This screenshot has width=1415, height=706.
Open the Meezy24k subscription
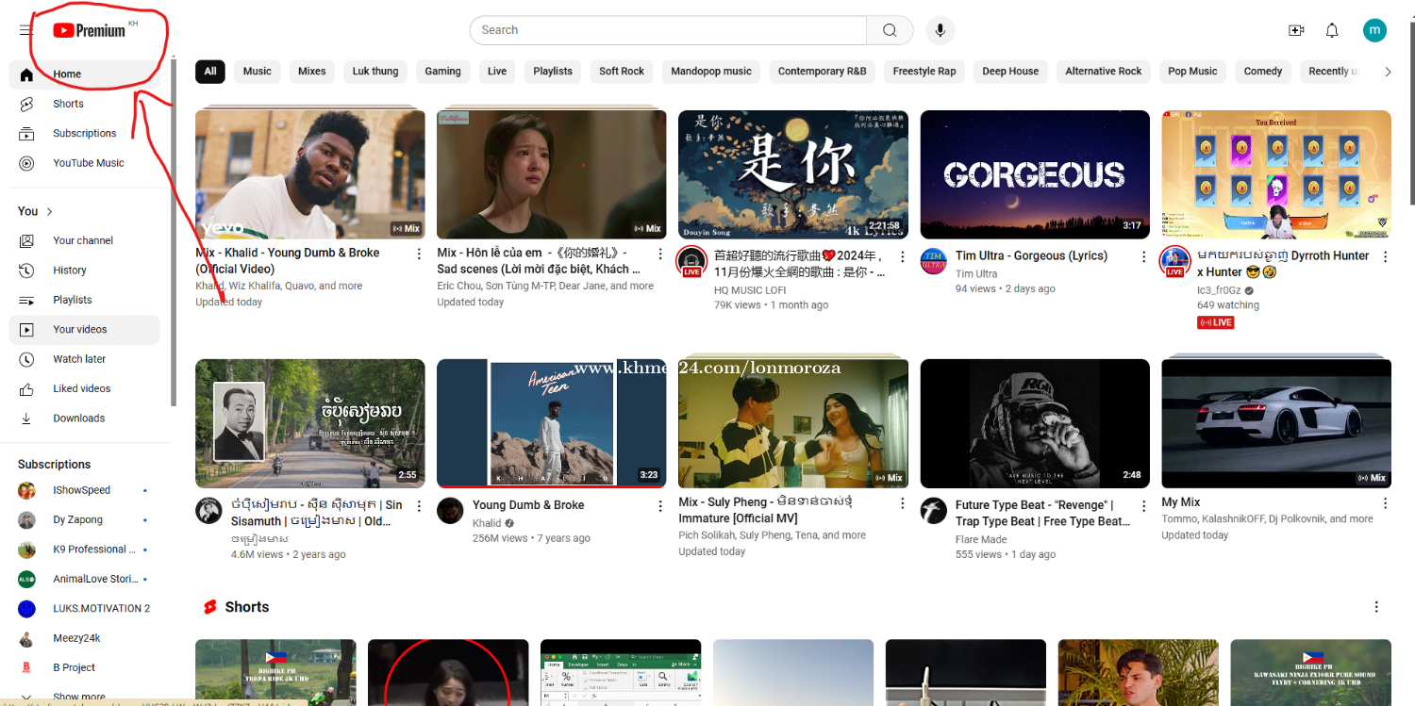(84, 638)
